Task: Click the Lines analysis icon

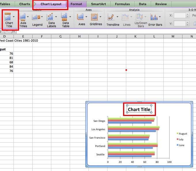Action: click(x=125, y=17)
